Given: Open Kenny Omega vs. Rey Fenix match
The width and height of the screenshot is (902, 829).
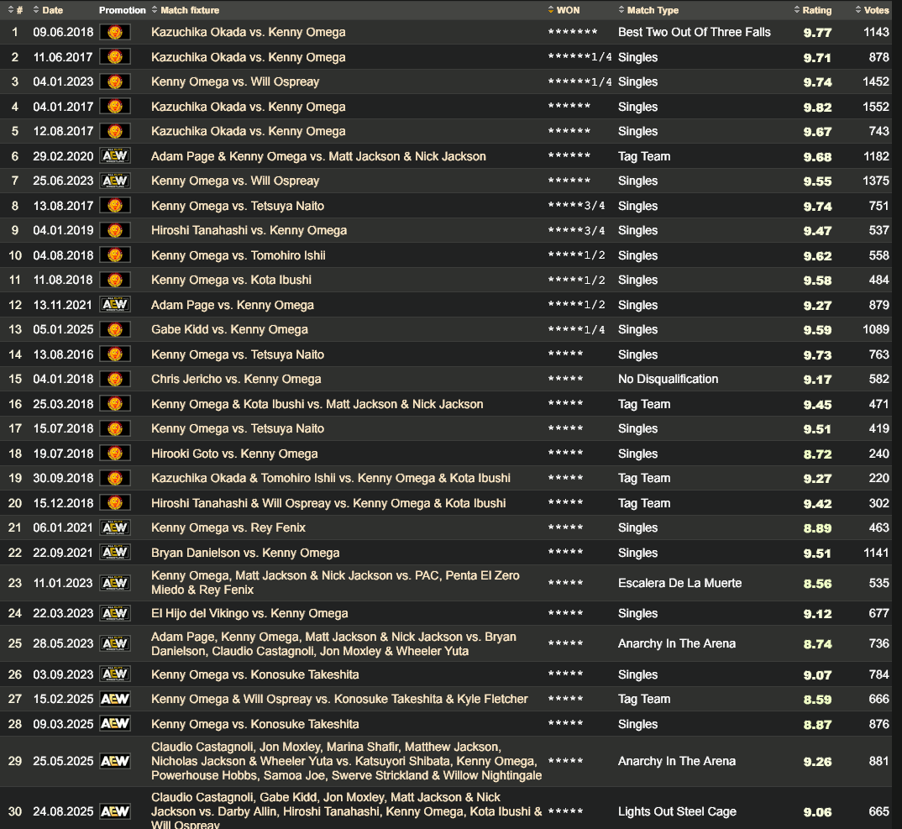Looking at the screenshot, I should click(228, 527).
